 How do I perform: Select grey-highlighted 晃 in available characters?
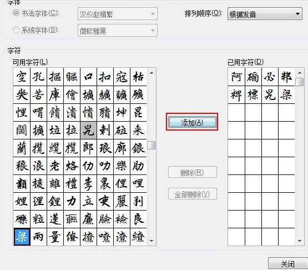(x=88, y=130)
